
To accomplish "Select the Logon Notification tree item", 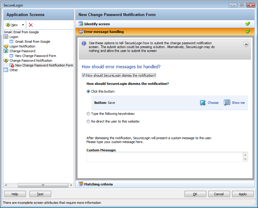I will tap(22, 46).
